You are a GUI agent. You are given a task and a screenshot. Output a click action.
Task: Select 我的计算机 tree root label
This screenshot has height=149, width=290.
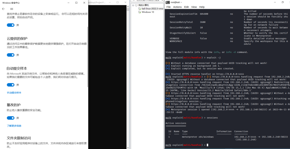click(143, 5)
